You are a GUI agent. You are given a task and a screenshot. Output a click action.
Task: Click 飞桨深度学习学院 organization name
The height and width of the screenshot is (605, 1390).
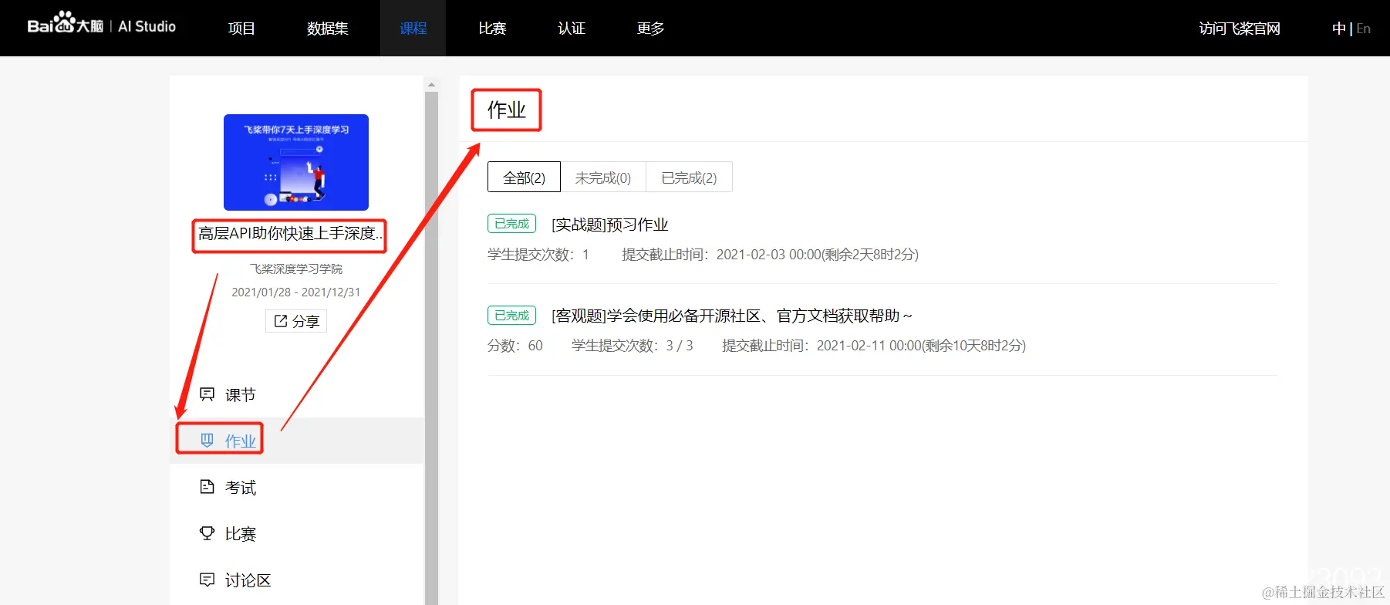(296, 269)
